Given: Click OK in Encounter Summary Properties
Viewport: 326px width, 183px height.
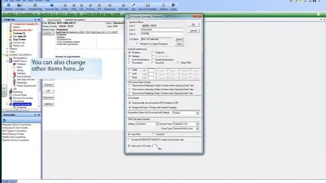Looking at the screenshot, I should click(x=194, y=24).
